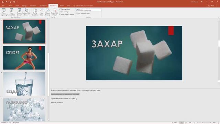Click the notes line 'Провокира състояние на стрес'
This screenshot has width=220, height=124.
63,99
